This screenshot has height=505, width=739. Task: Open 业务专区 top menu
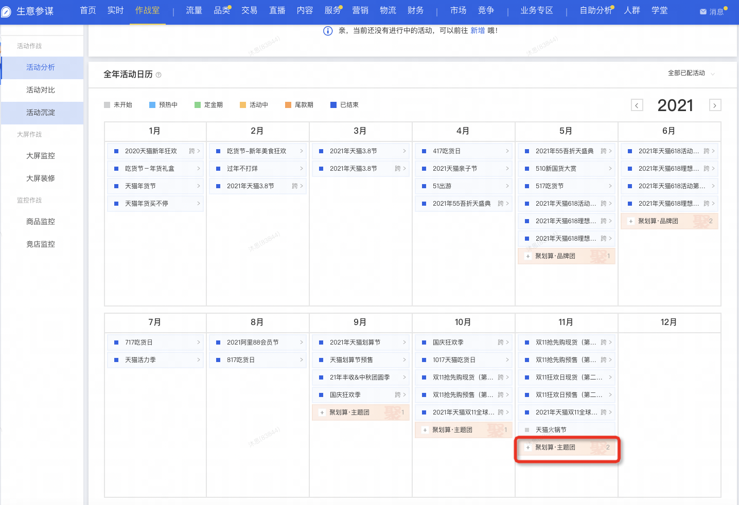click(x=537, y=10)
